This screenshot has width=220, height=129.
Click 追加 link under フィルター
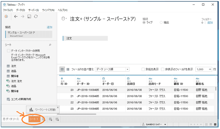pyautogui.click(x=210, y=23)
